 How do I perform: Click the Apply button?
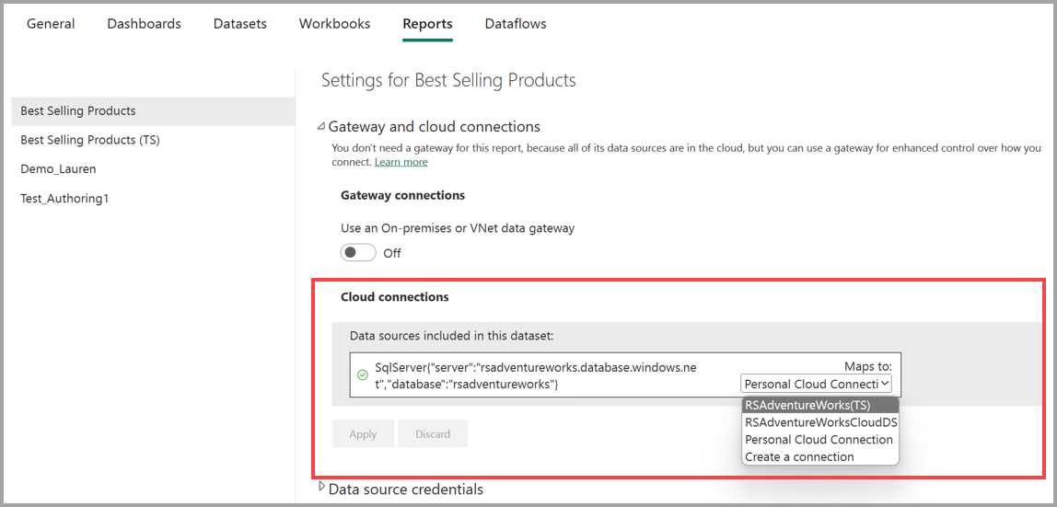[x=363, y=434]
